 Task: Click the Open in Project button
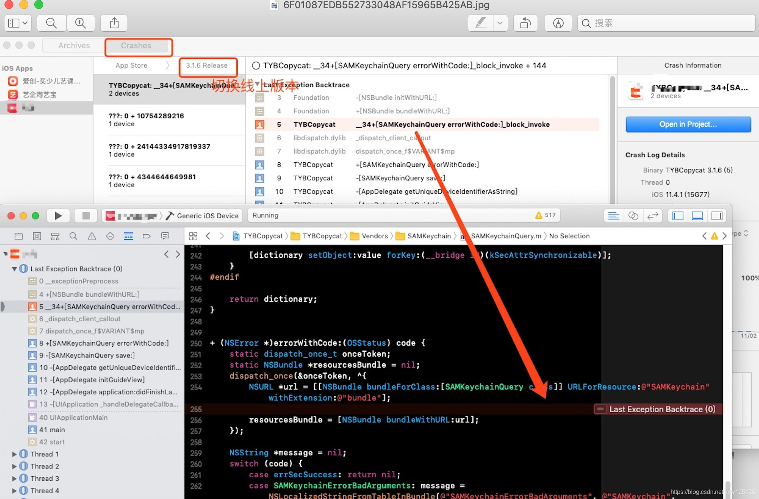[688, 124]
